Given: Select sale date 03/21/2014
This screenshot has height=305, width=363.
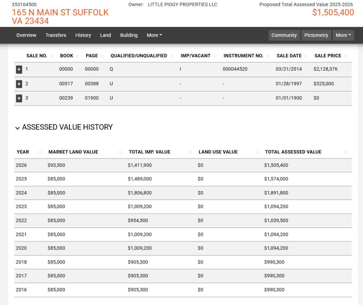Looking at the screenshot, I should click(289, 69).
